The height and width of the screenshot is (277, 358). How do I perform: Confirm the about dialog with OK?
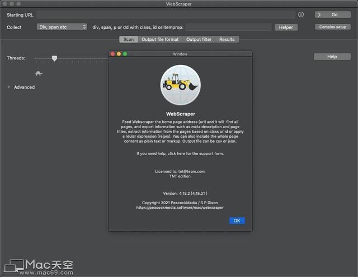click(237, 220)
